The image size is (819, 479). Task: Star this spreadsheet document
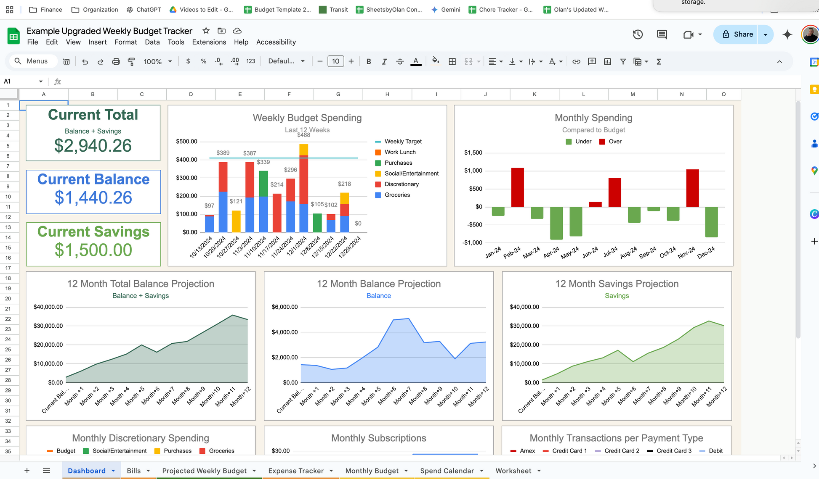coord(206,31)
